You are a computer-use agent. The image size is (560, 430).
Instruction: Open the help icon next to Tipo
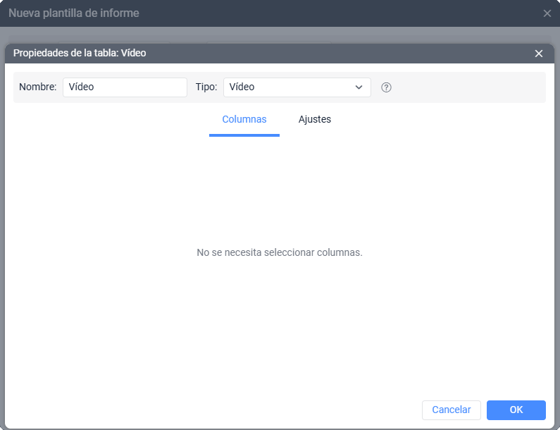coord(386,87)
